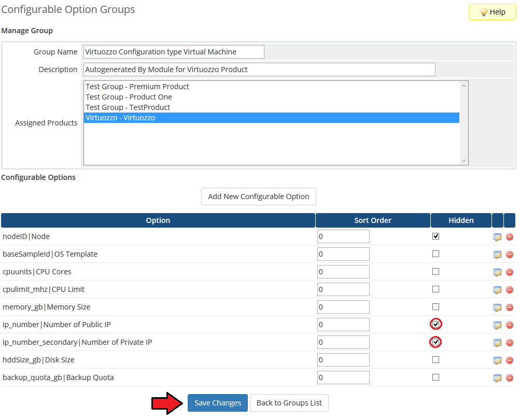
Task: Edit the cpulimit_mhz|CPU Limit option
Action: [x=498, y=290]
